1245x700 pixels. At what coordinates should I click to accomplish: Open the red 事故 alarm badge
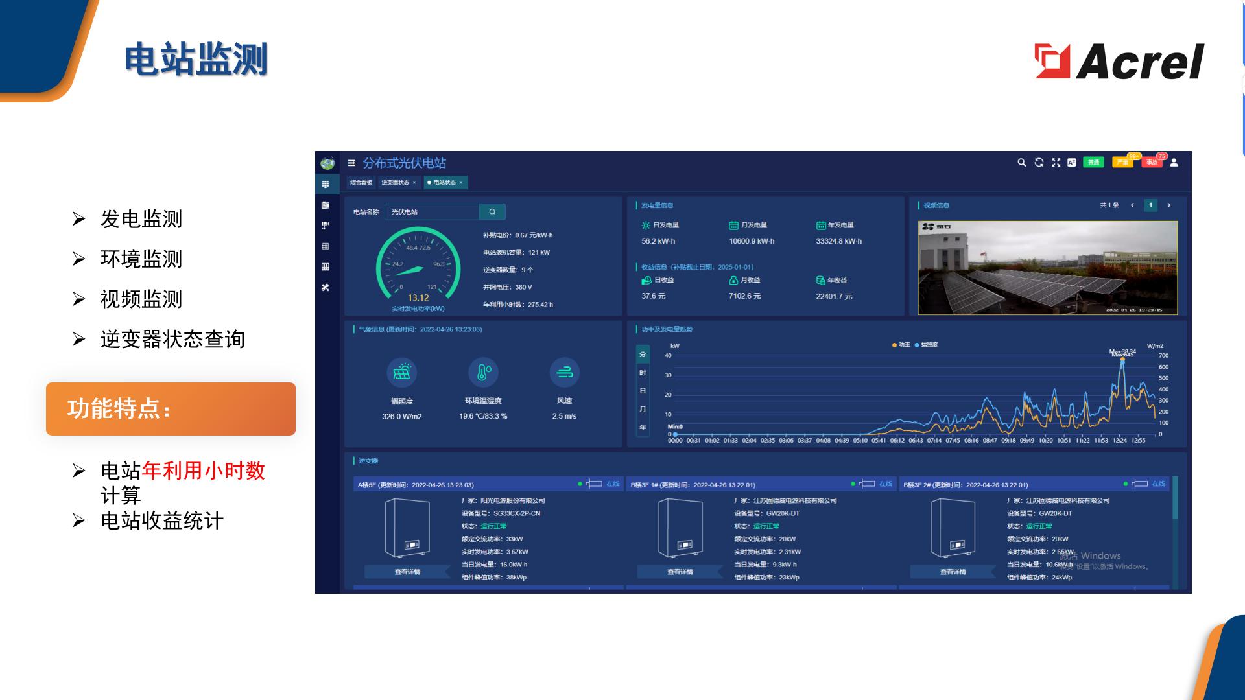point(1152,163)
